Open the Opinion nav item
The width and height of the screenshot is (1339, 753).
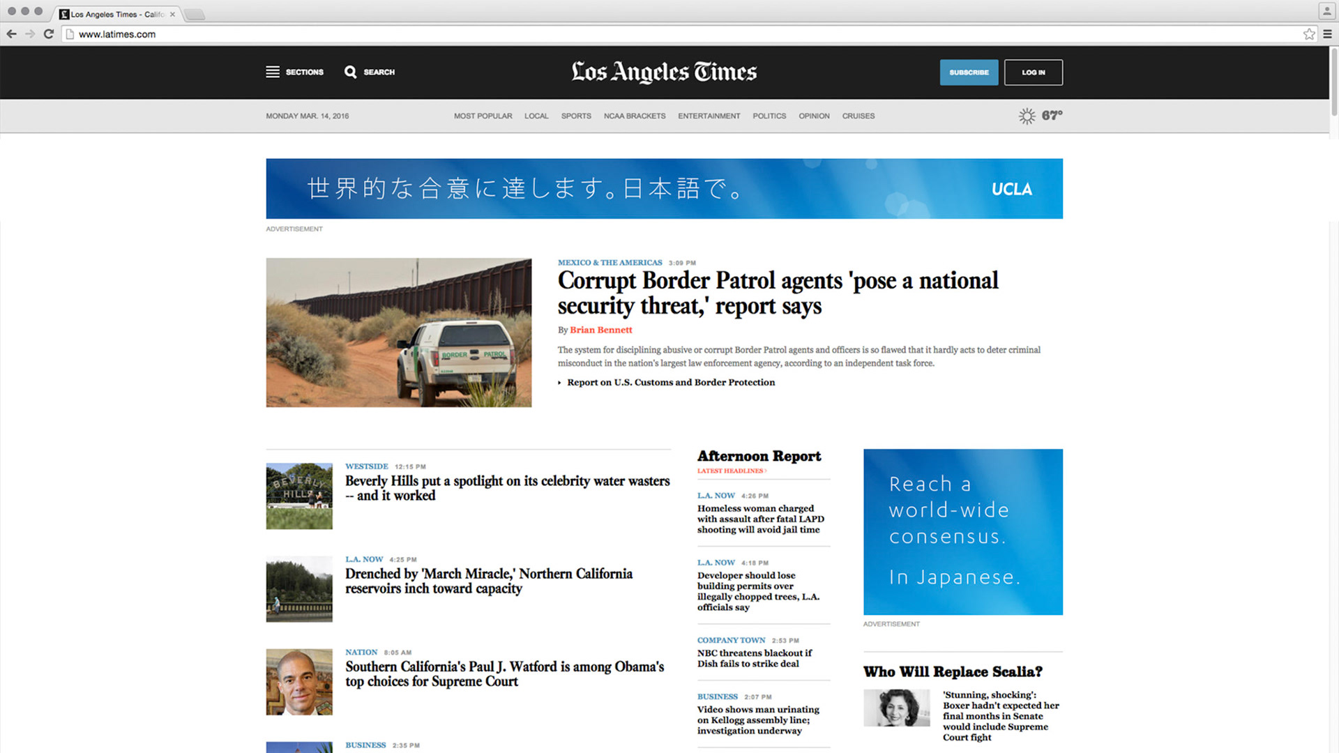point(814,116)
